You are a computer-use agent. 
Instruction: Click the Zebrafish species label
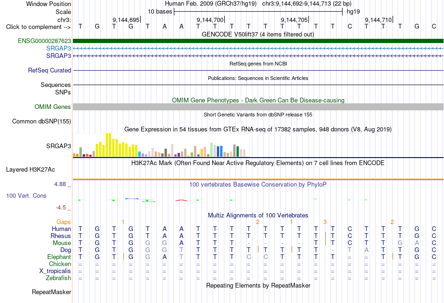58,278
